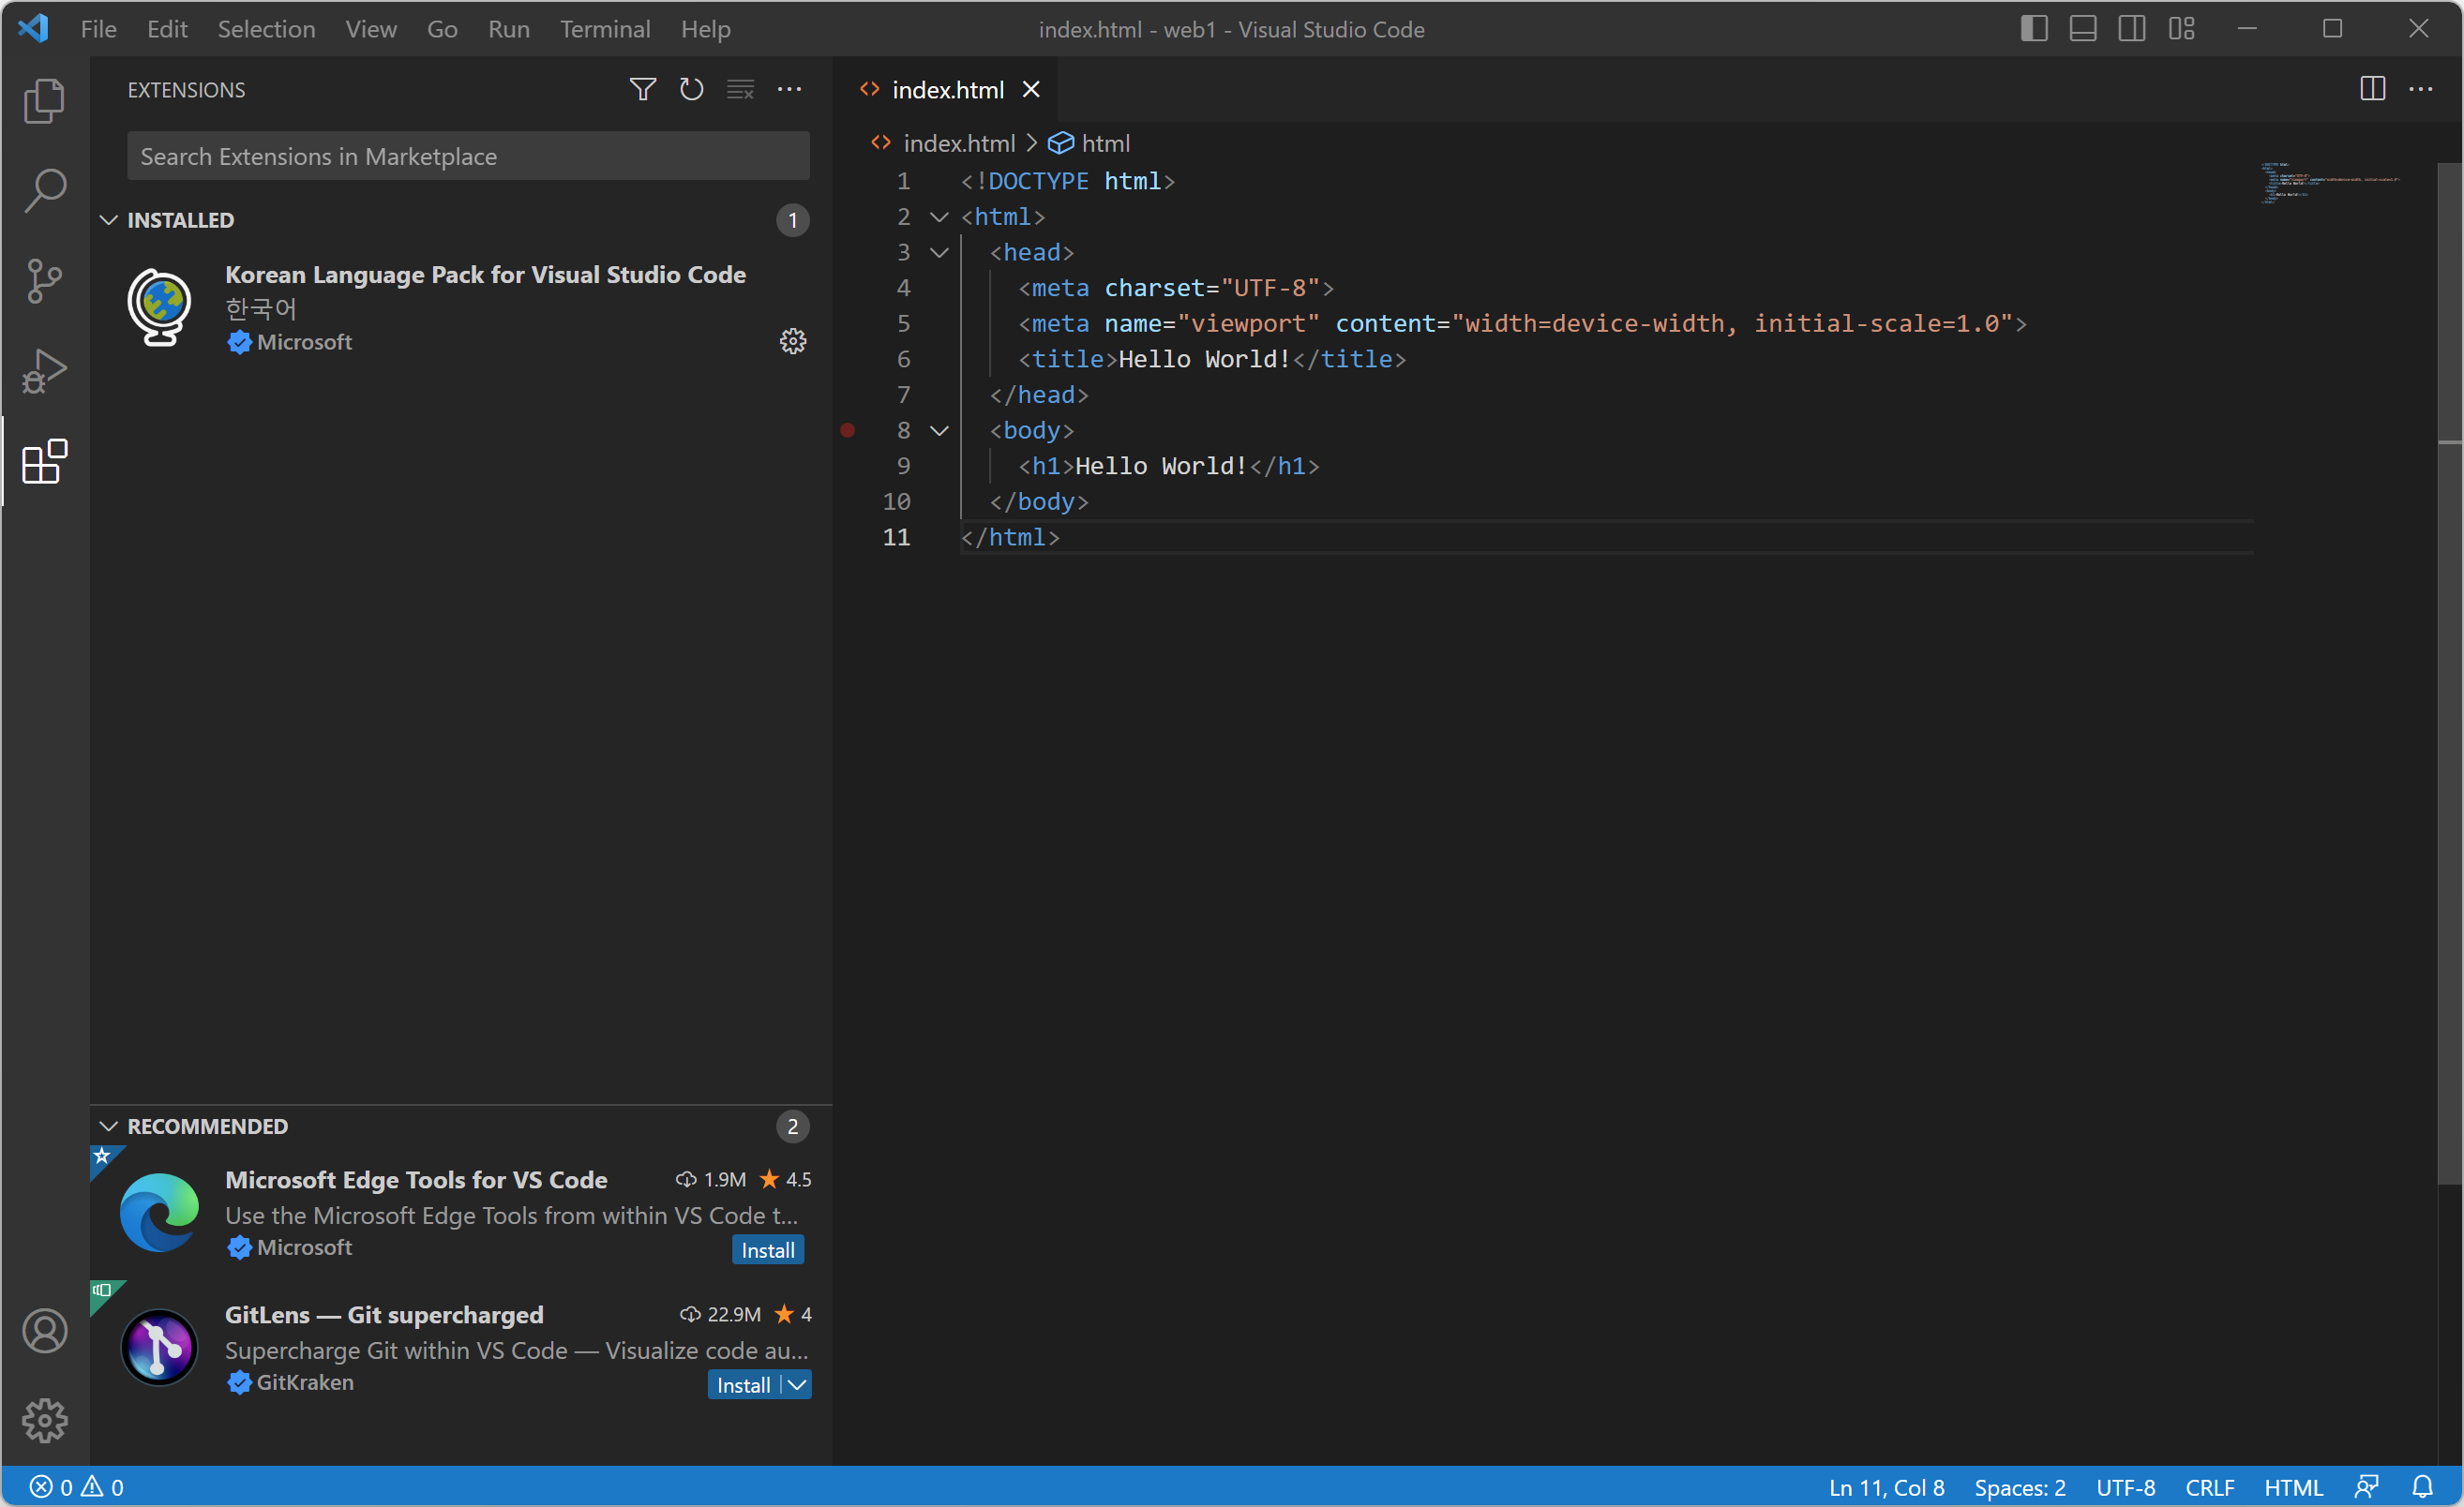
Task: Open the Terminal menu
Action: click(x=604, y=29)
